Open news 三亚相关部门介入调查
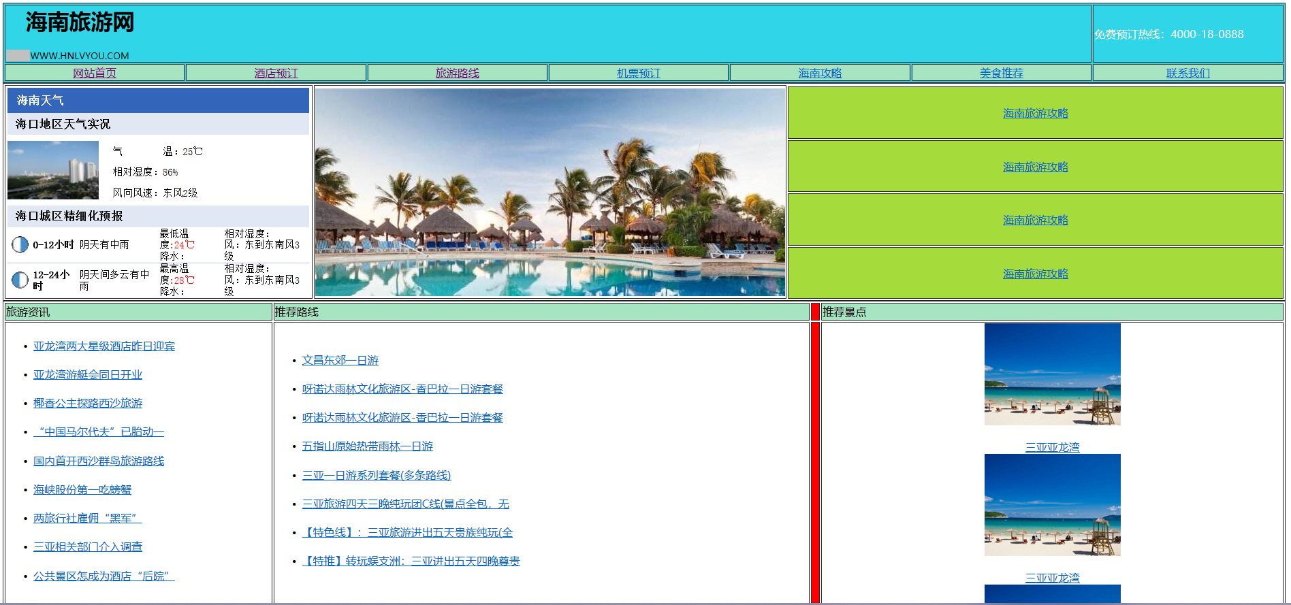1291x605 pixels. point(88,546)
